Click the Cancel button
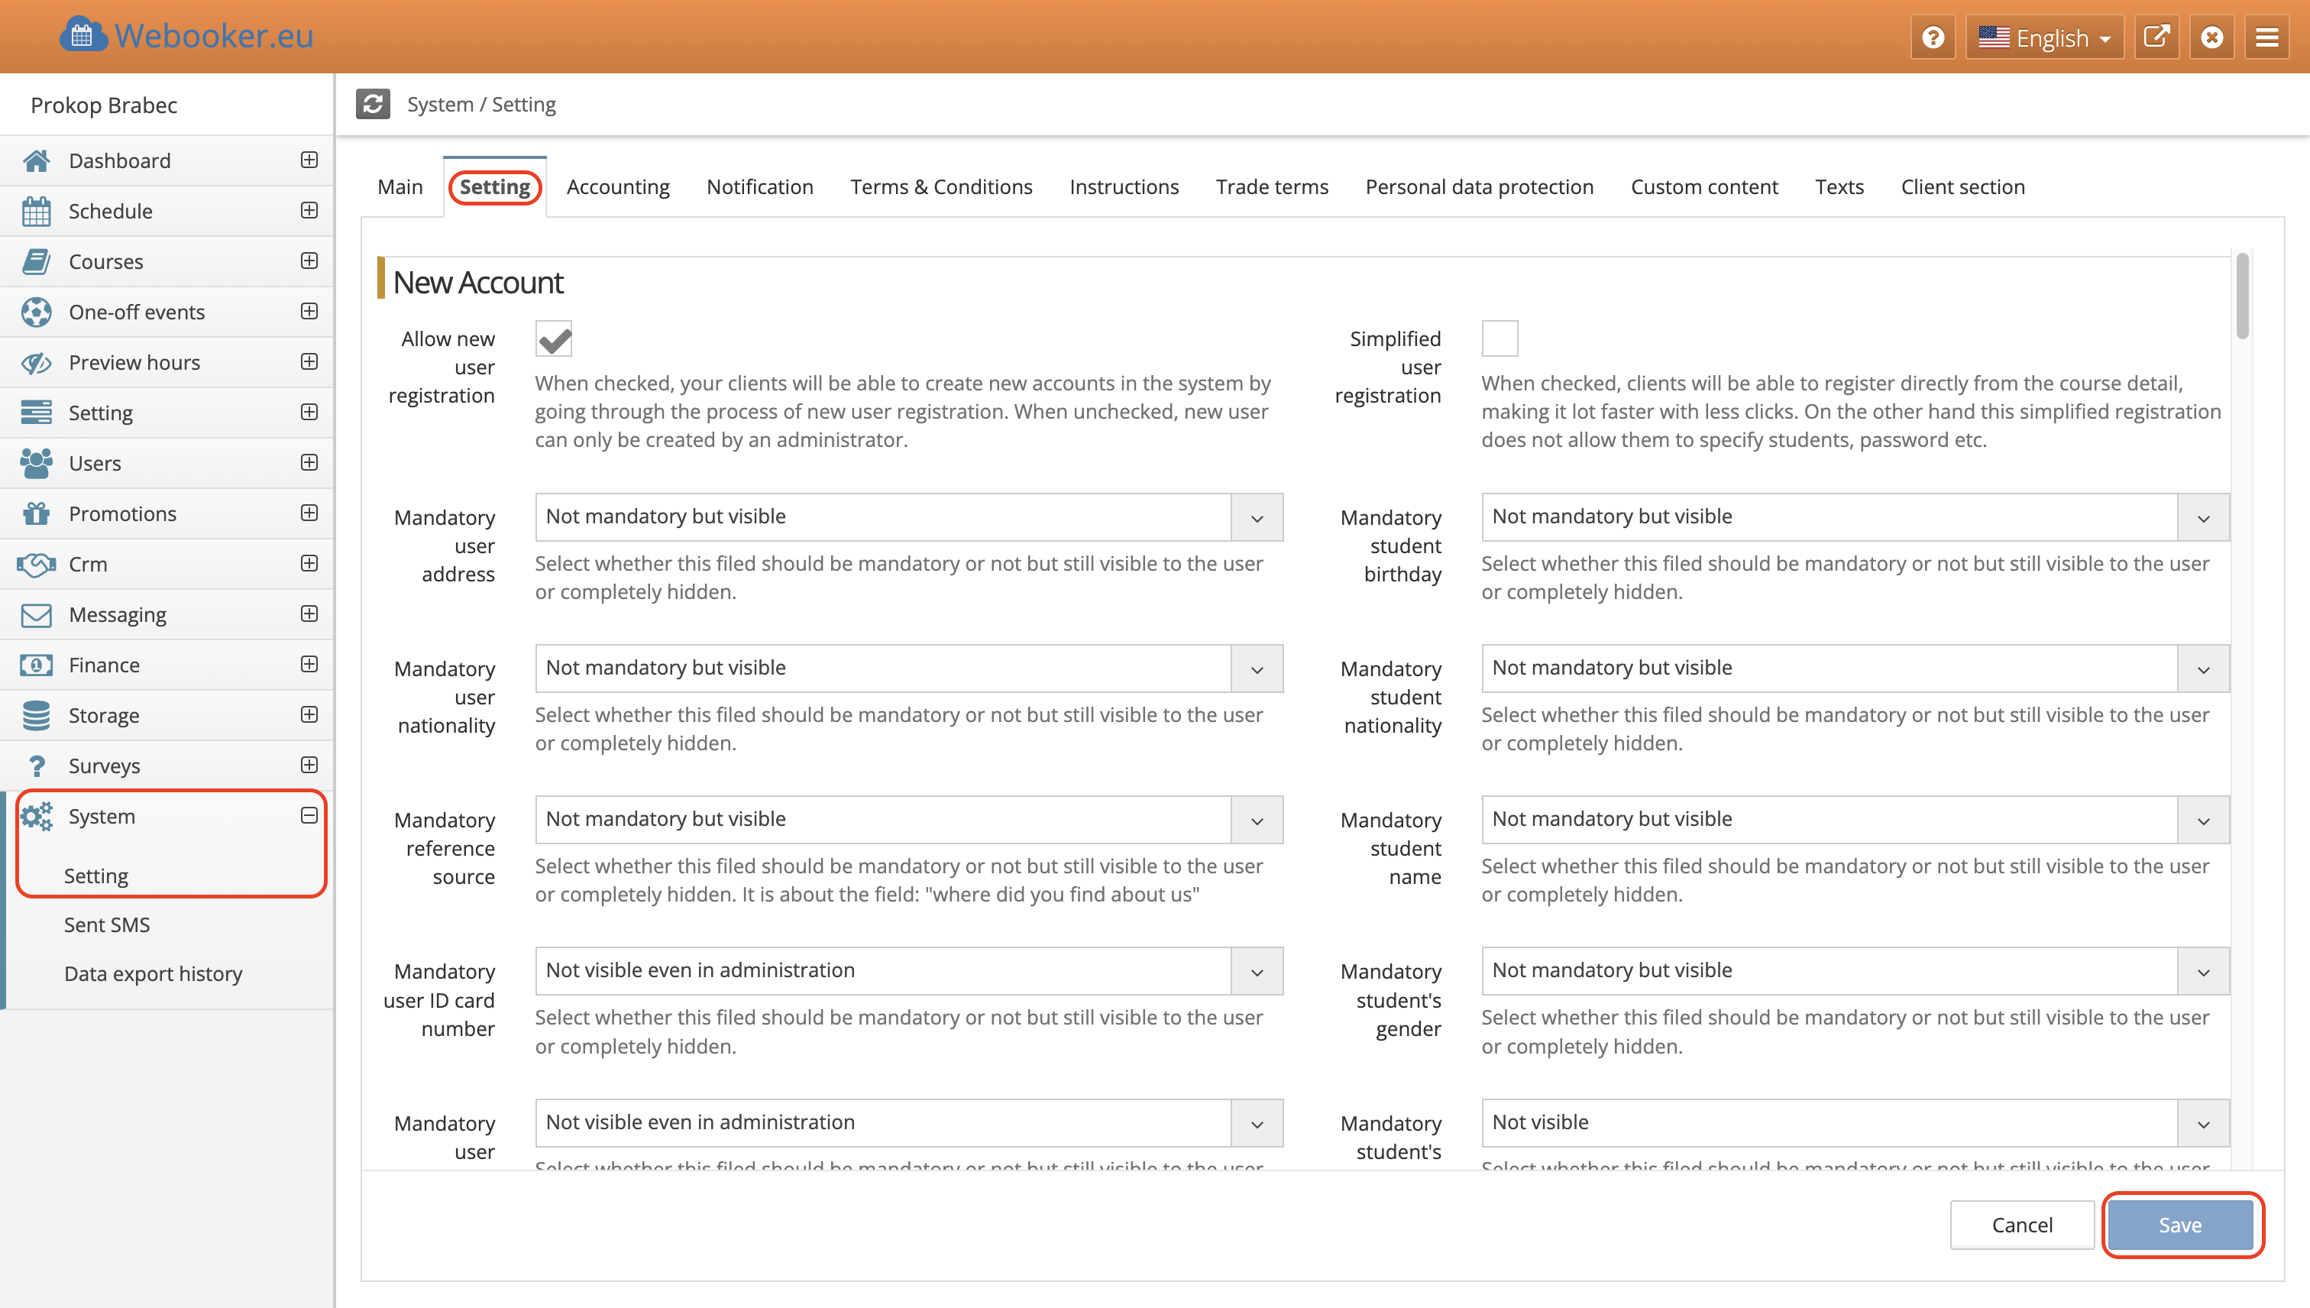Screen dimensions: 2310x1308 click(x=2022, y=1225)
